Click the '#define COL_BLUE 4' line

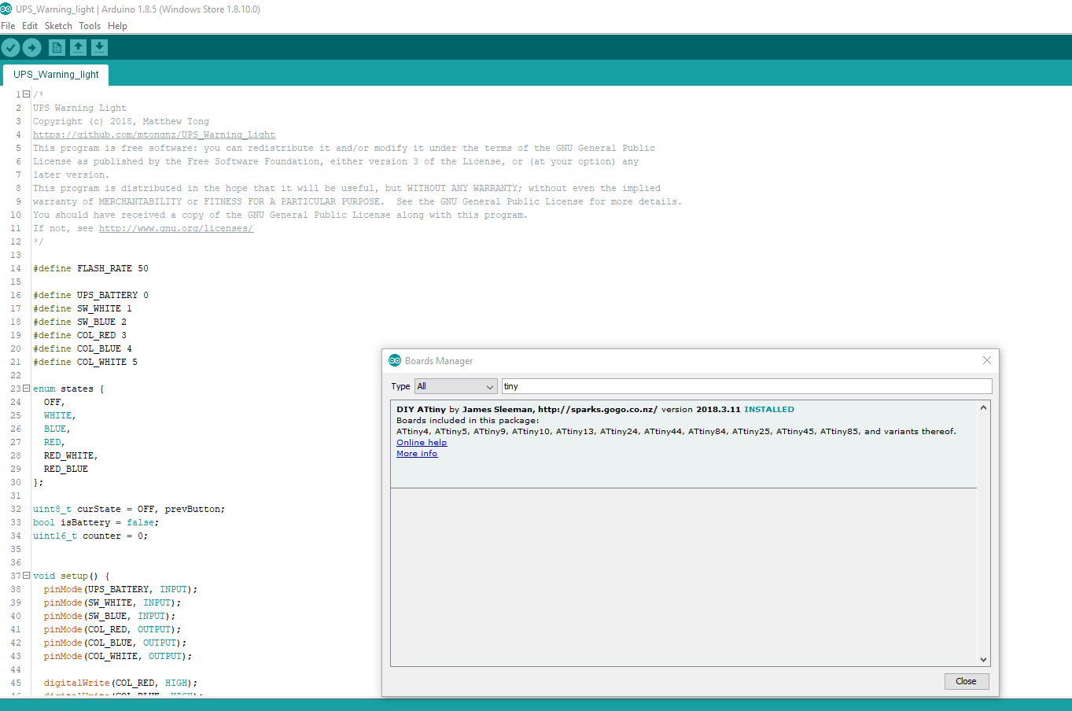[x=83, y=348]
